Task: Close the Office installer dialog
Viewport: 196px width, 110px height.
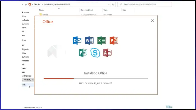Action: coord(152,21)
